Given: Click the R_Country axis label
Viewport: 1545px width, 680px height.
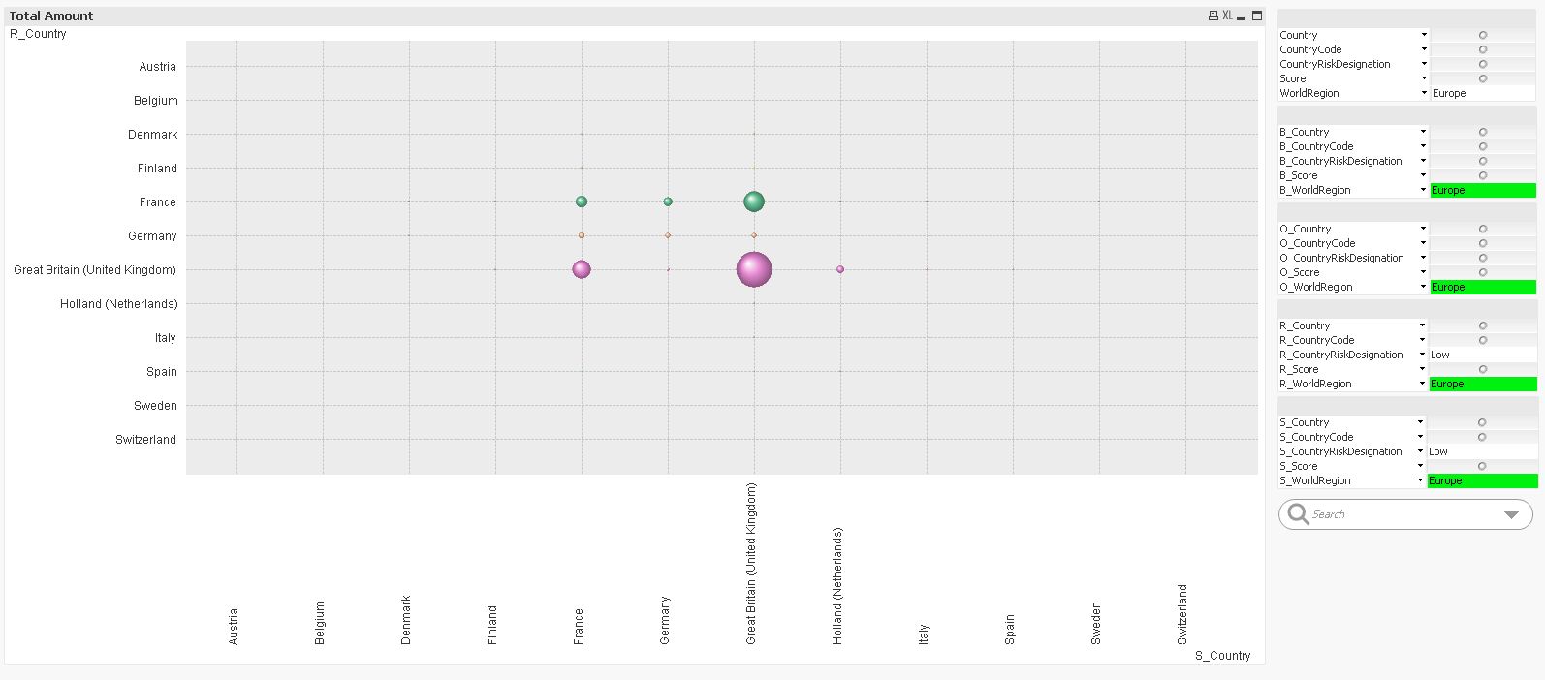Looking at the screenshot, I should click(38, 34).
